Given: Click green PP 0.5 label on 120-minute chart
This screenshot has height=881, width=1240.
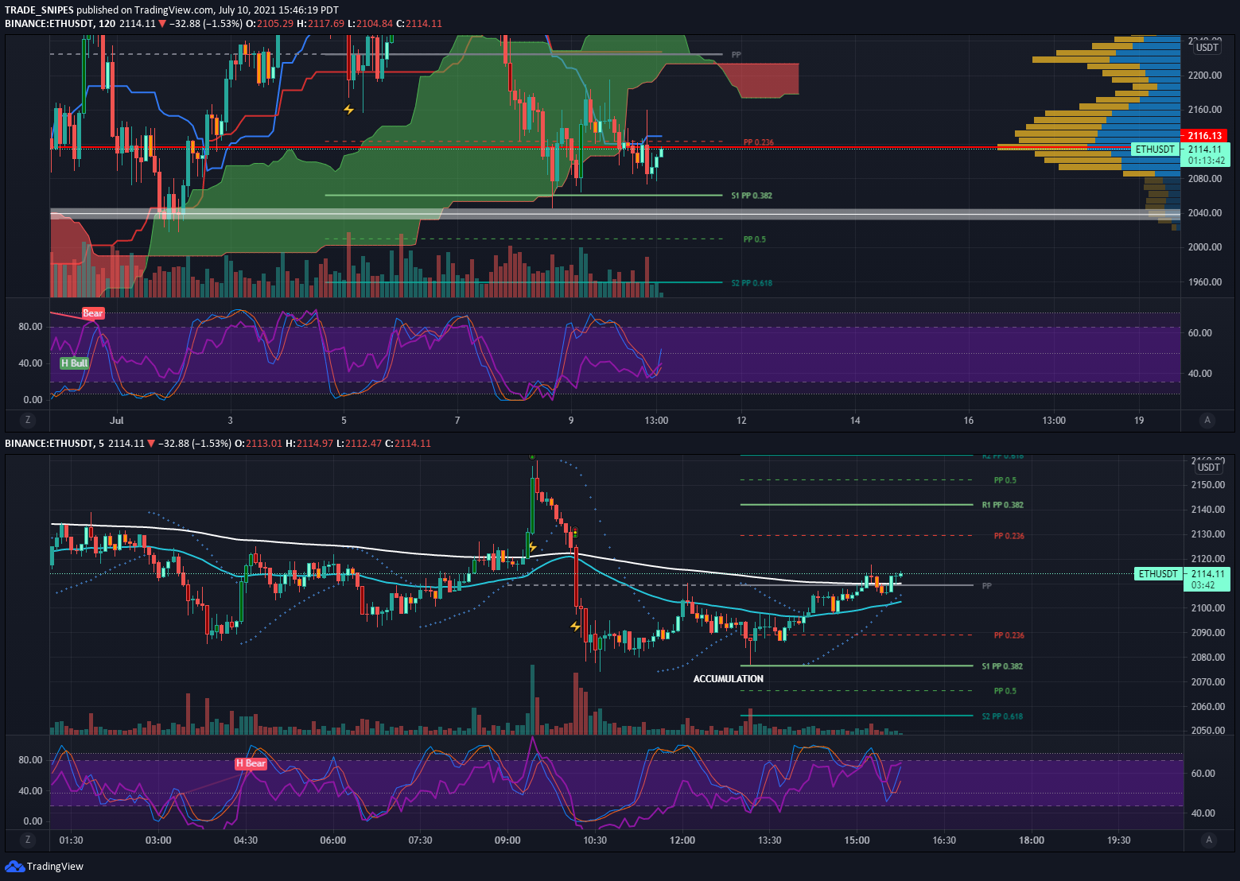Looking at the screenshot, I should point(755,239).
